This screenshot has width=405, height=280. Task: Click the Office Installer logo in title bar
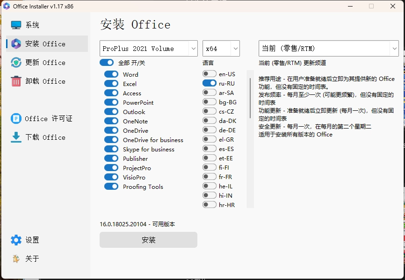pos(7,6)
